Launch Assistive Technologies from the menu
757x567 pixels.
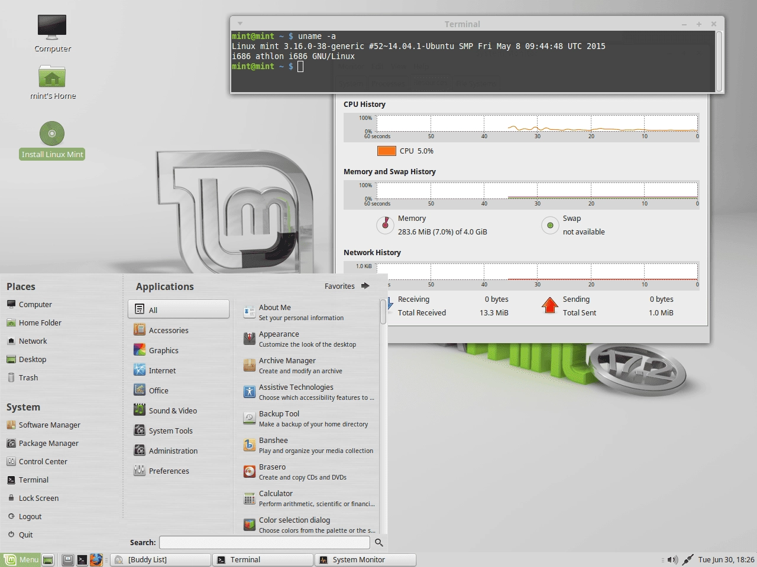click(310, 392)
